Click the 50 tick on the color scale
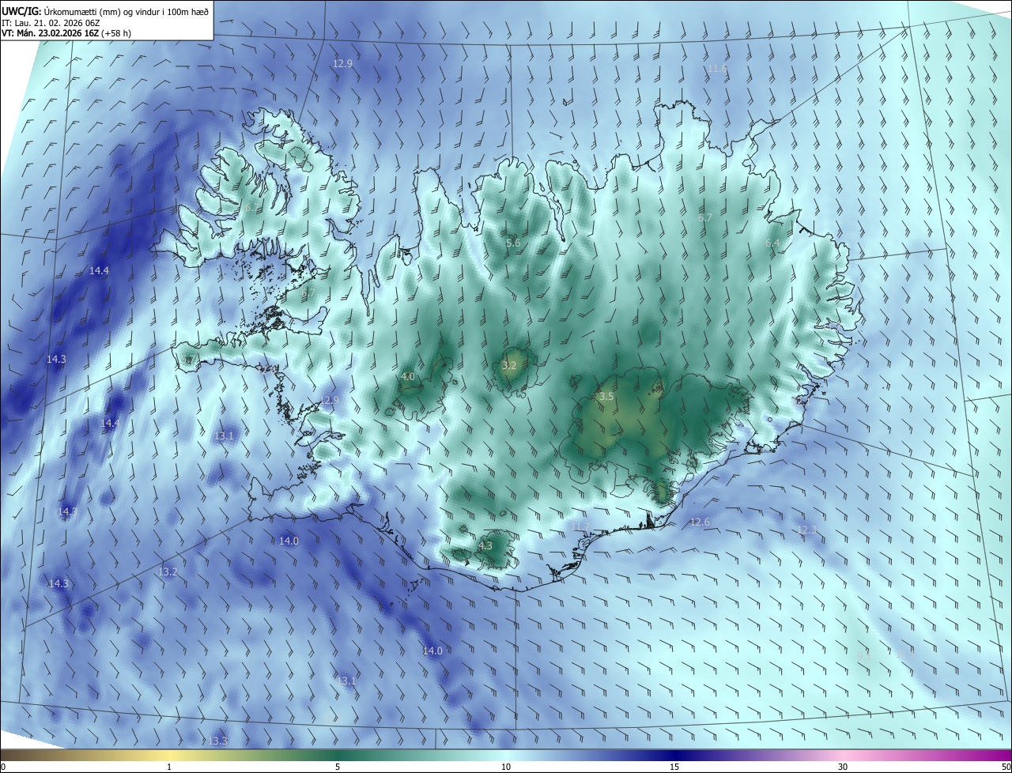Image resolution: width=1012 pixels, height=773 pixels. coord(1006,767)
